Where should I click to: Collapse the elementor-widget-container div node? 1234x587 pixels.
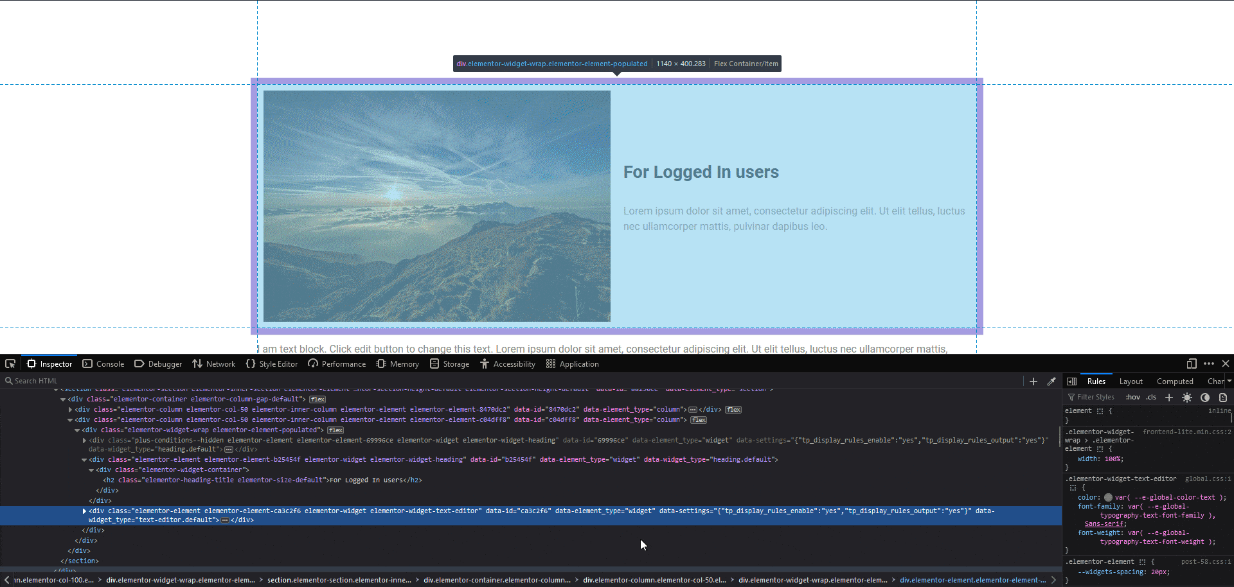(x=91, y=470)
